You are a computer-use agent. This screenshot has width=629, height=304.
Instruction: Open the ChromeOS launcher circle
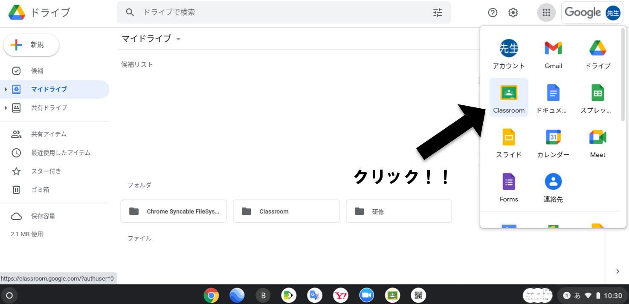pyautogui.click(x=9, y=295)
